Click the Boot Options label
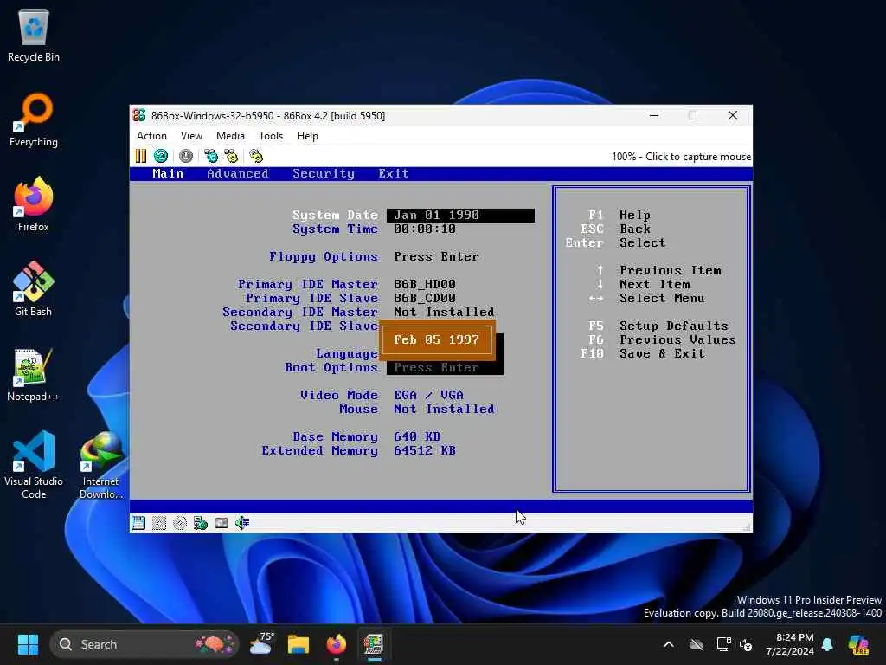Image resolution: width=886 pixels, height=665 pixels. click(x=331, y=367)
